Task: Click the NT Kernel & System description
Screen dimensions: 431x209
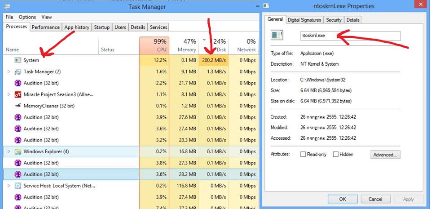Action: [x=319, y=64]
